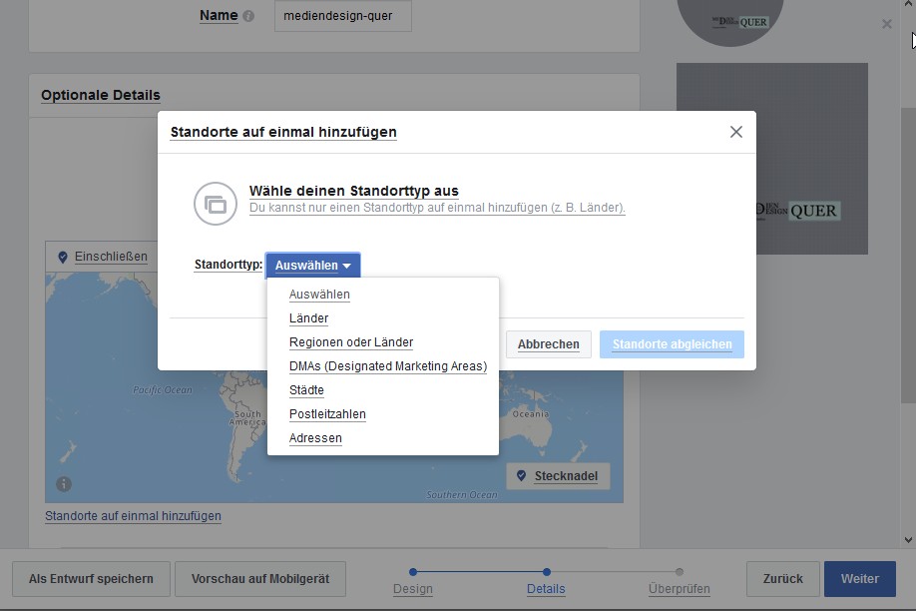This screenshot has height=611, width=916.
Task: Click inside the Name input field
Action: tap(342, 16)
